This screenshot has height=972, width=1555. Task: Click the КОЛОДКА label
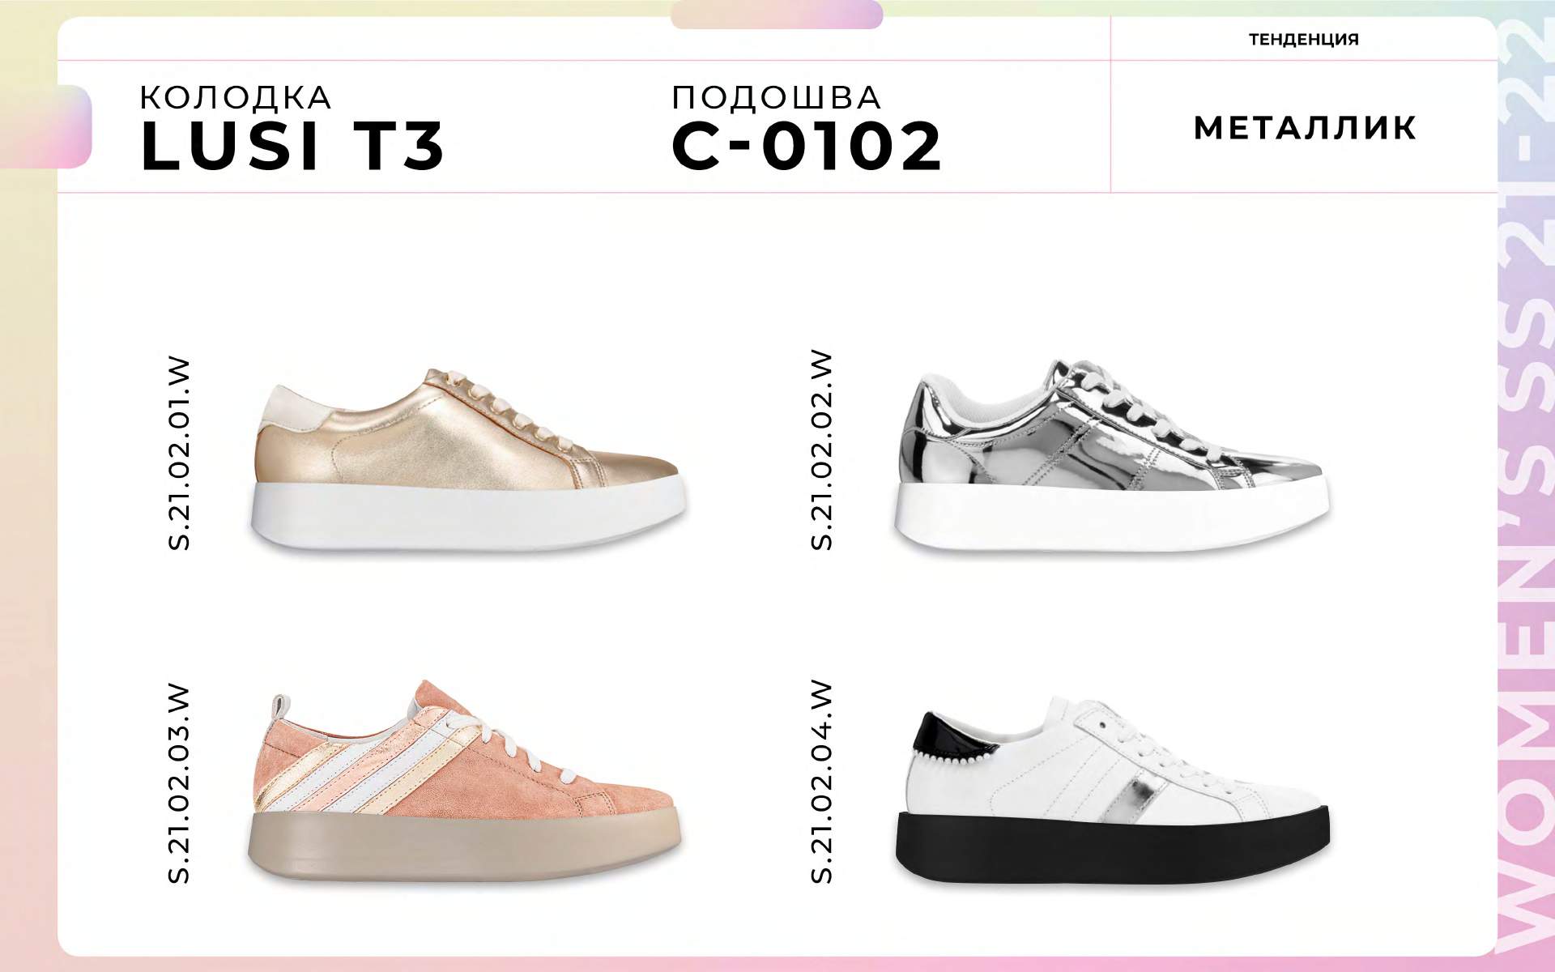click(236, 97)
